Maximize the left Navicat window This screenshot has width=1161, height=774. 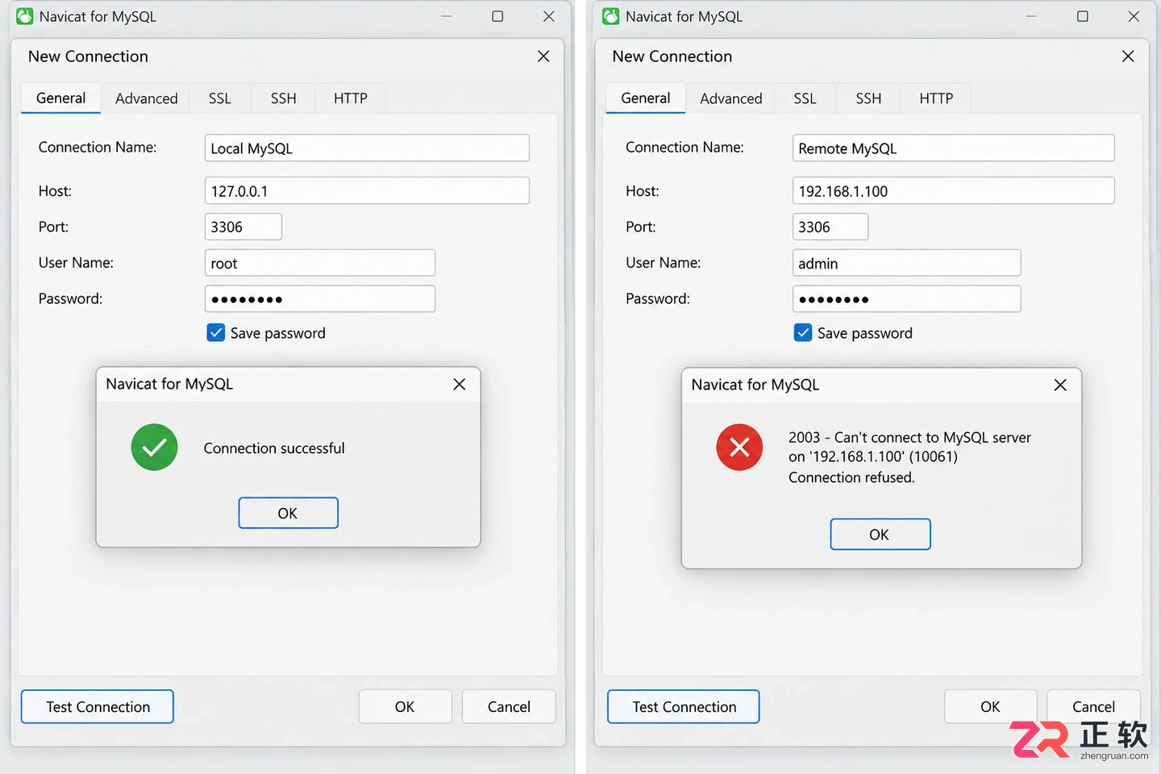pyautogui.click(x=497, y=16)
